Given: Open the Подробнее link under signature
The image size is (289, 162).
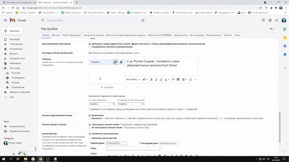Looking at the screenshot, I should coord(48,65).
